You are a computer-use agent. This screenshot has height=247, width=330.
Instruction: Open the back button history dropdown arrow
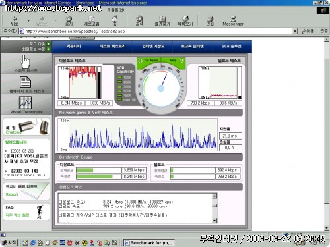click(28, 21)
